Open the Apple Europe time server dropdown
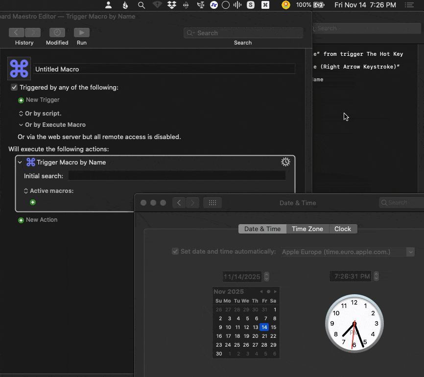Screen dimensions: 424x377 click(410, 252)
